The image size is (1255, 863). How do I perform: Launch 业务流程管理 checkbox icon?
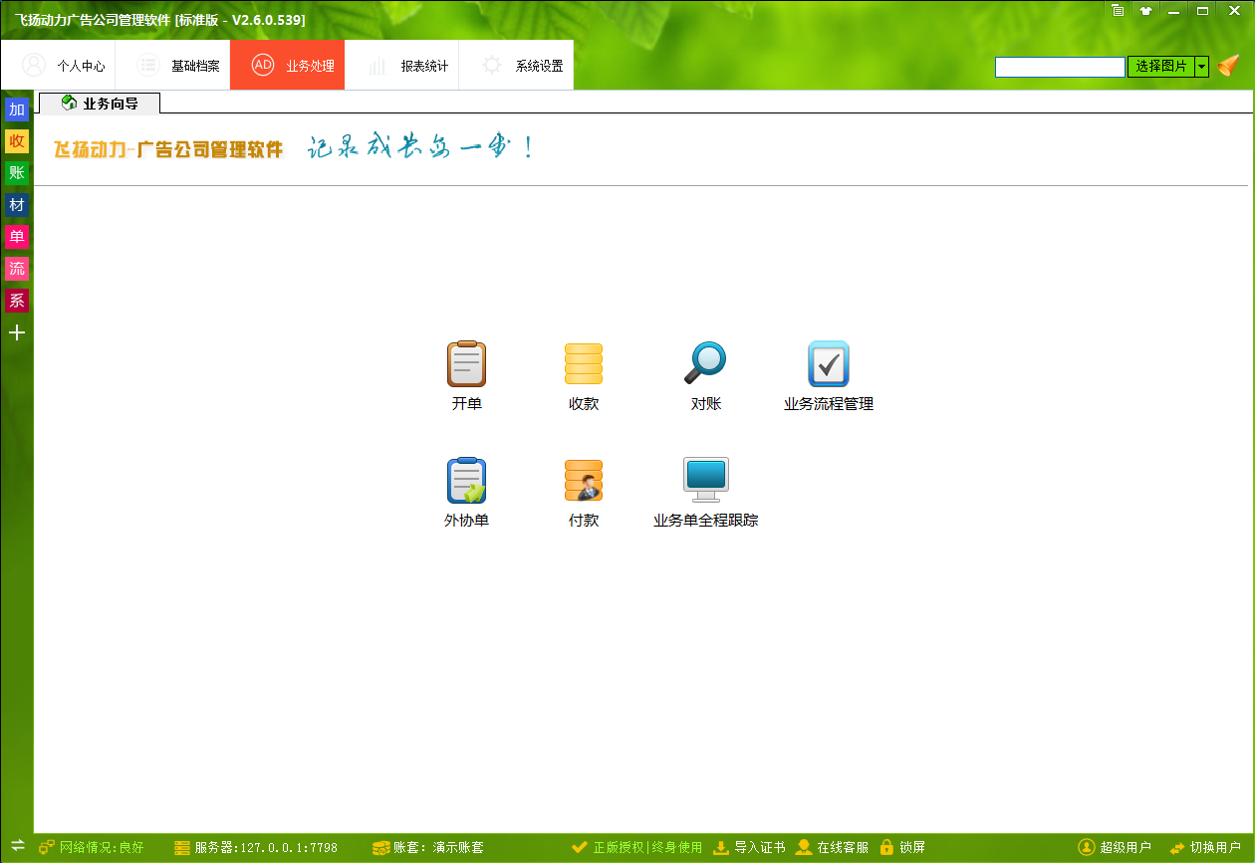click(828, 364)
